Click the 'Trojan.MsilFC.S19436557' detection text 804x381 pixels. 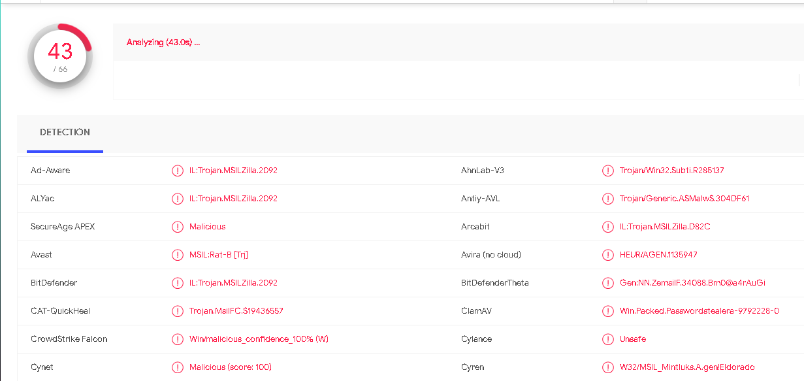coord(236,311)
